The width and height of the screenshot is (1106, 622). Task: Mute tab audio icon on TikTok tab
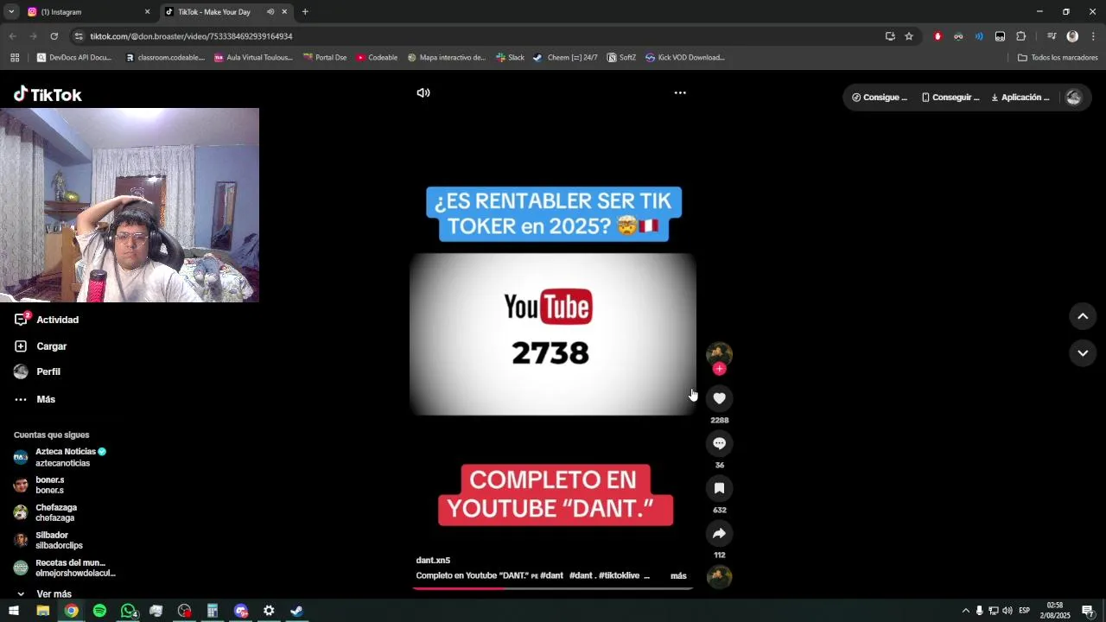point(270,12)
